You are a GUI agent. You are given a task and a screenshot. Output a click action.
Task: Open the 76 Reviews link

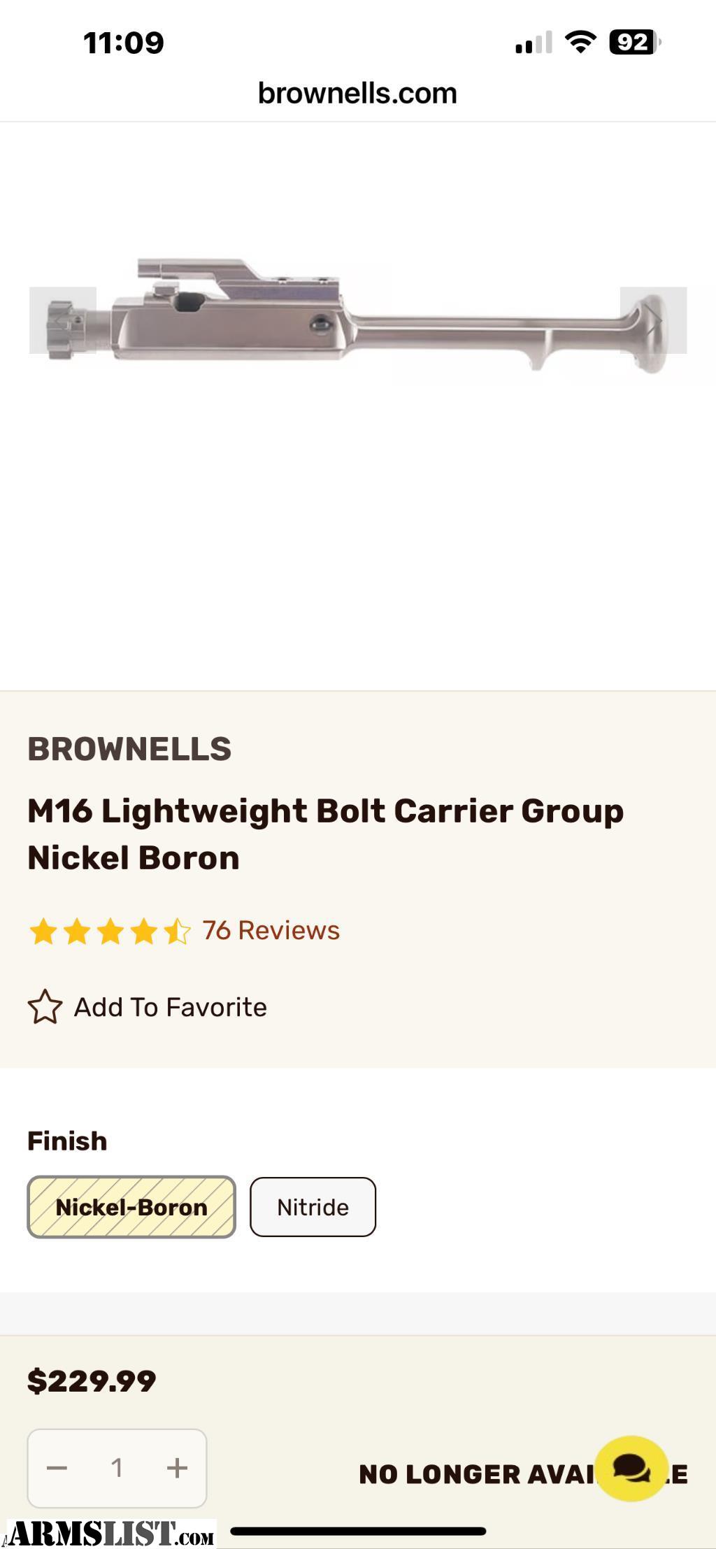coord(271,931)
